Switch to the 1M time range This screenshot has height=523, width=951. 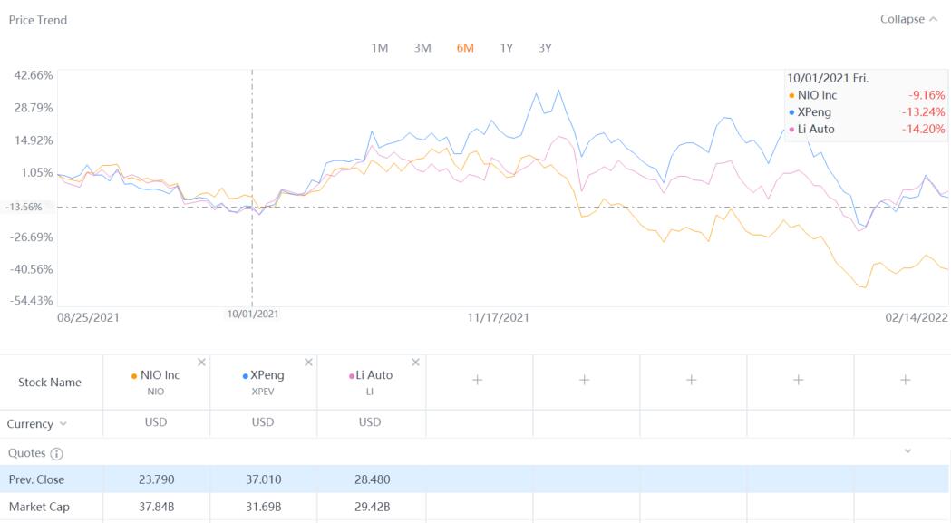point(380,48)
